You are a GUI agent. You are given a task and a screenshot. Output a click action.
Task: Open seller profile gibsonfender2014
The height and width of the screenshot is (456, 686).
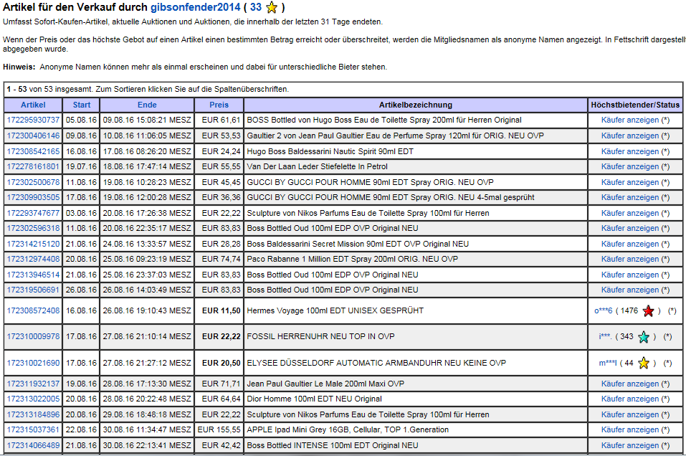point(196,7)
